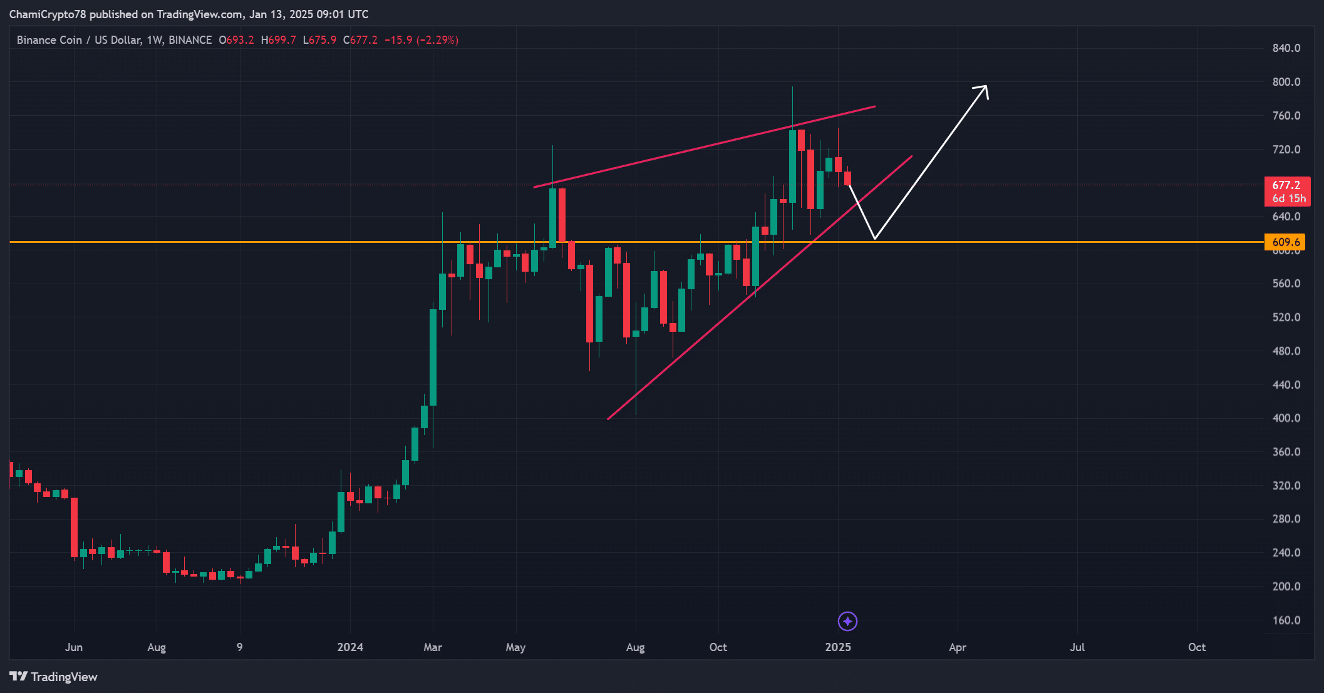Click the 9 label on time axis

(x=239, y=647)
